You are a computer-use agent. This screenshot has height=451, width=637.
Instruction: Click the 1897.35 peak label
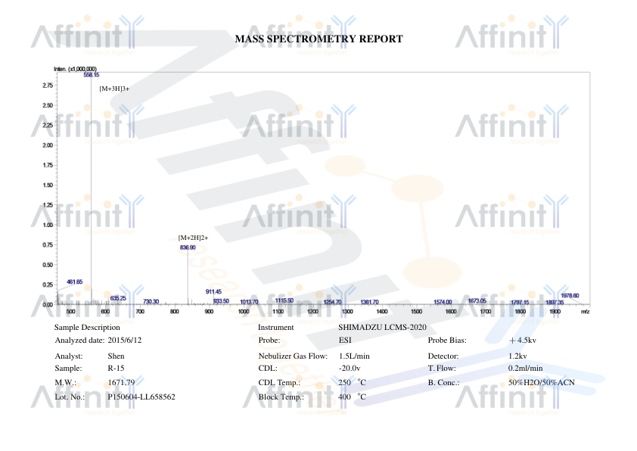coord(555,302)
